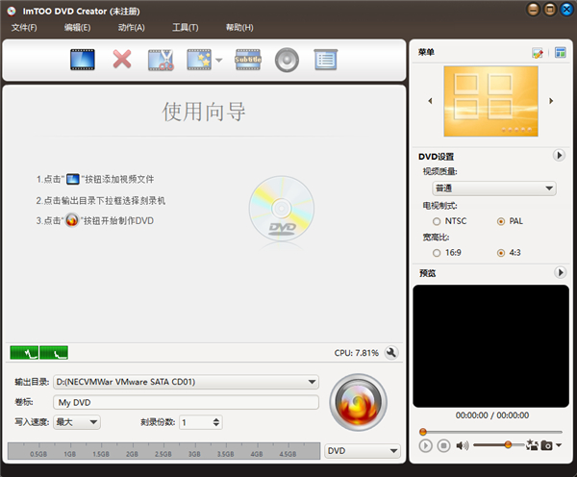Click the wrench settings icon near CPU
The image size is (577, 477).
391,353
